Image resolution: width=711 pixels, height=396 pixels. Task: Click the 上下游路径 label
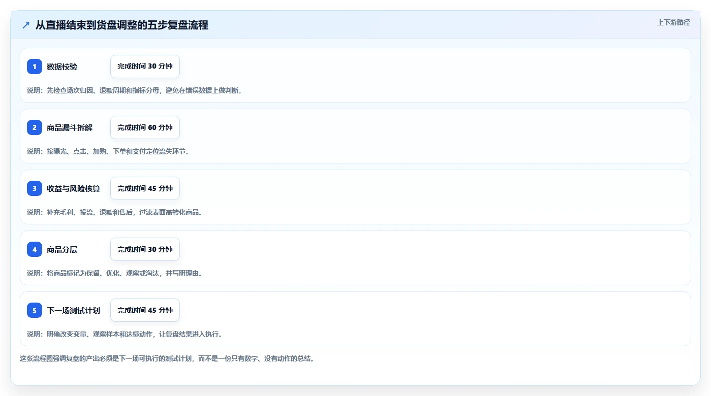point(673,22)
